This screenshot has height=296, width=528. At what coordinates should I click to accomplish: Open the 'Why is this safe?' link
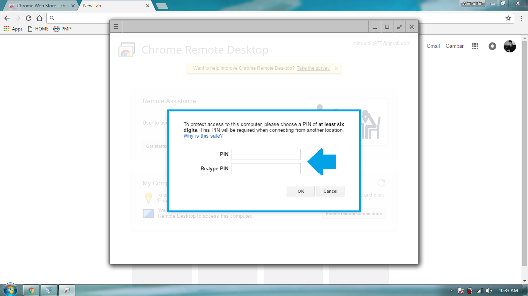click(x=203, y=136)
